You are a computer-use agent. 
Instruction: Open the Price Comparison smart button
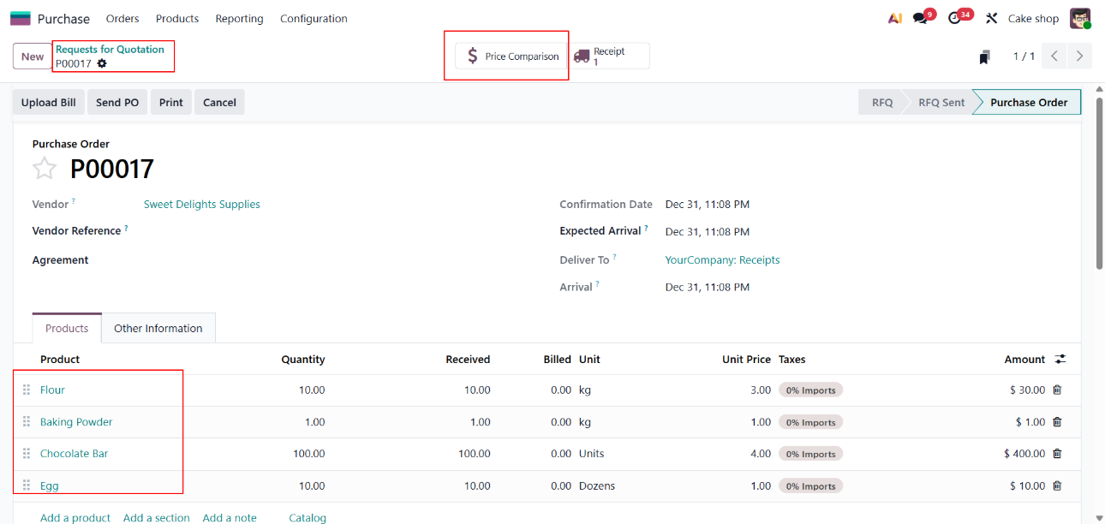point(512,57)
